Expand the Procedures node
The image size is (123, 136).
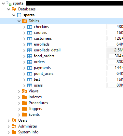tap(19, 103)
